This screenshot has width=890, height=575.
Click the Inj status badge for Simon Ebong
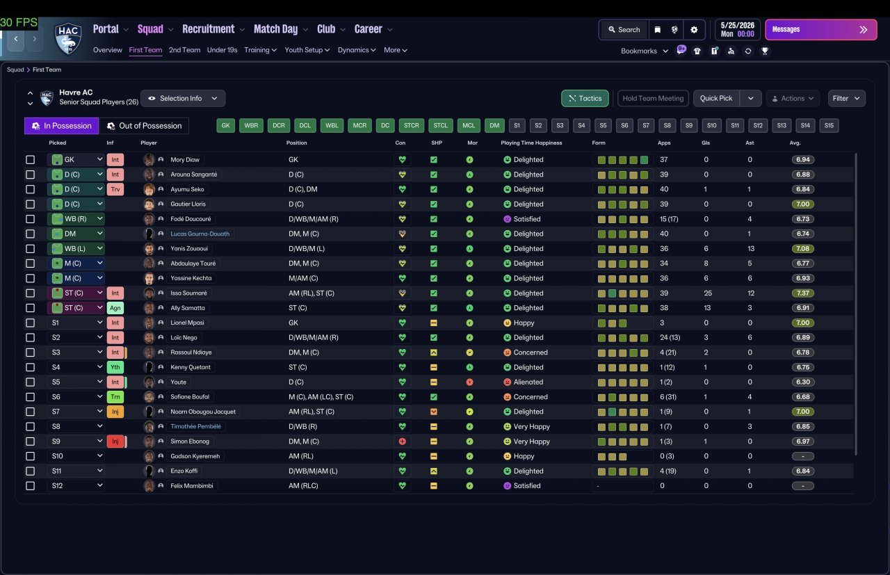(x=115, y=442)
